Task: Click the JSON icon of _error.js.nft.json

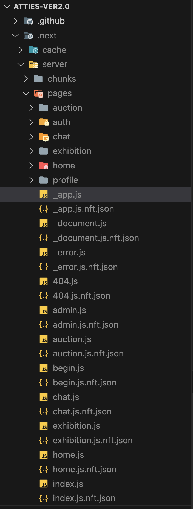Action: click(44, 267)
